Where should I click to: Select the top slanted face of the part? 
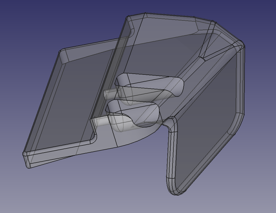click(166, 36)
